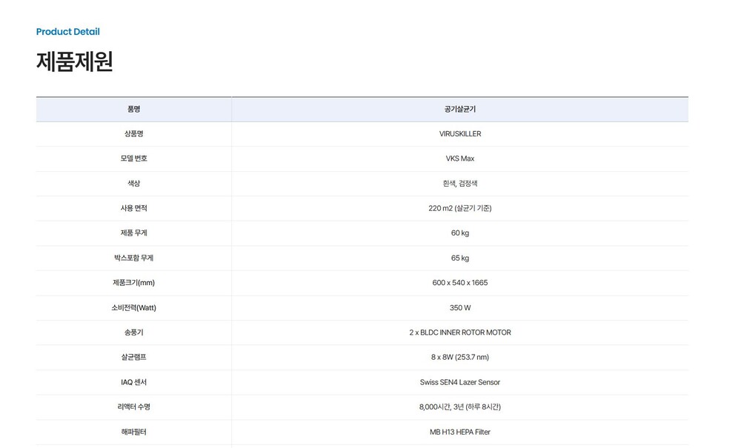Viewport: 741px width, 448px height.
Task: Select the '소비전력(Watt)' row label
Action: [133, 307]
